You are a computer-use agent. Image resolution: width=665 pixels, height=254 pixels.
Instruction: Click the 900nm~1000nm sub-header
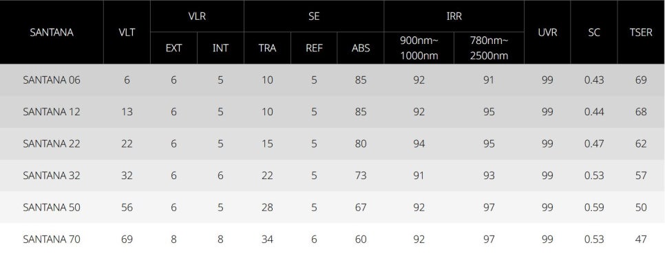419,48
